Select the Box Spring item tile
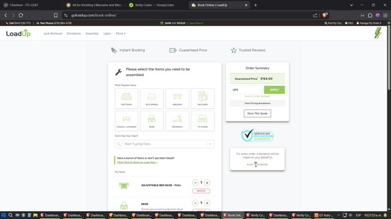The image size is (391, 219). [152, 99]
